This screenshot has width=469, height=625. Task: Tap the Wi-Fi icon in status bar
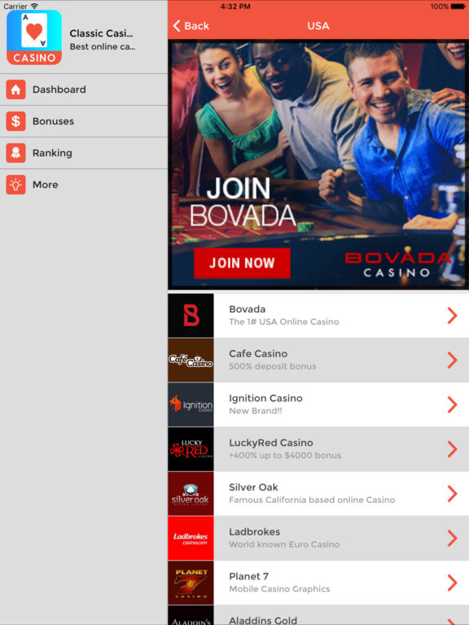click(34, 6)
